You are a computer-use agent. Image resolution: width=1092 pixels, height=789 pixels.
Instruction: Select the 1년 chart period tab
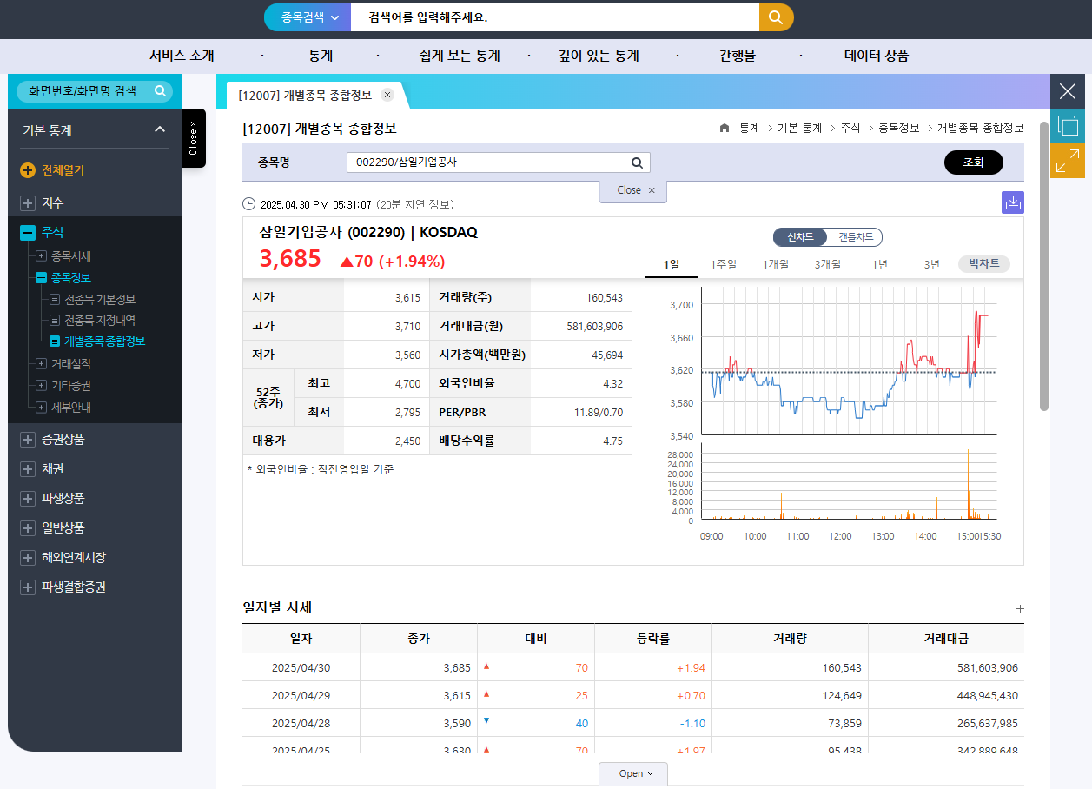tap(880, 264)
